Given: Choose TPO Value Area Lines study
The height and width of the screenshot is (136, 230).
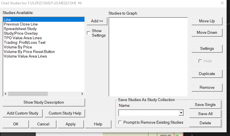Looking at the screenshot, I should 23,38.
